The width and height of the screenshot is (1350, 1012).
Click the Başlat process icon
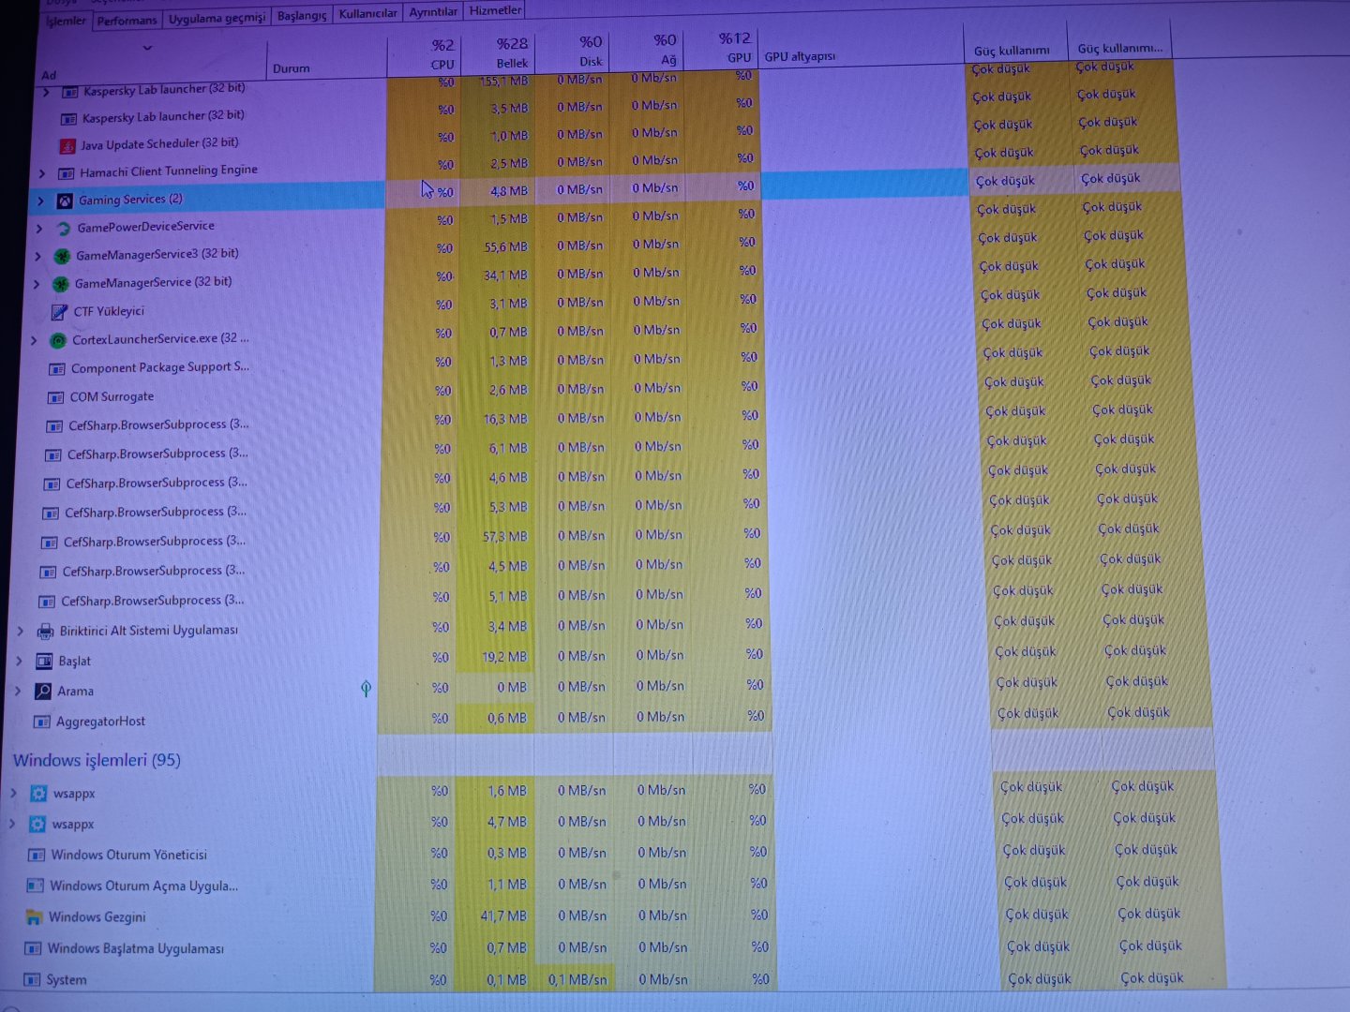(44, 662)
